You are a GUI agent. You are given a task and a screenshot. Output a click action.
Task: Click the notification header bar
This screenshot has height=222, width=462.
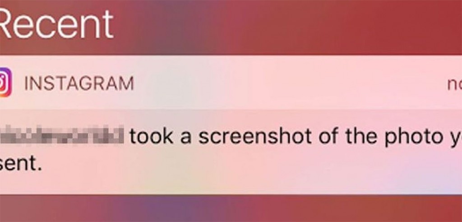(231, 82)
